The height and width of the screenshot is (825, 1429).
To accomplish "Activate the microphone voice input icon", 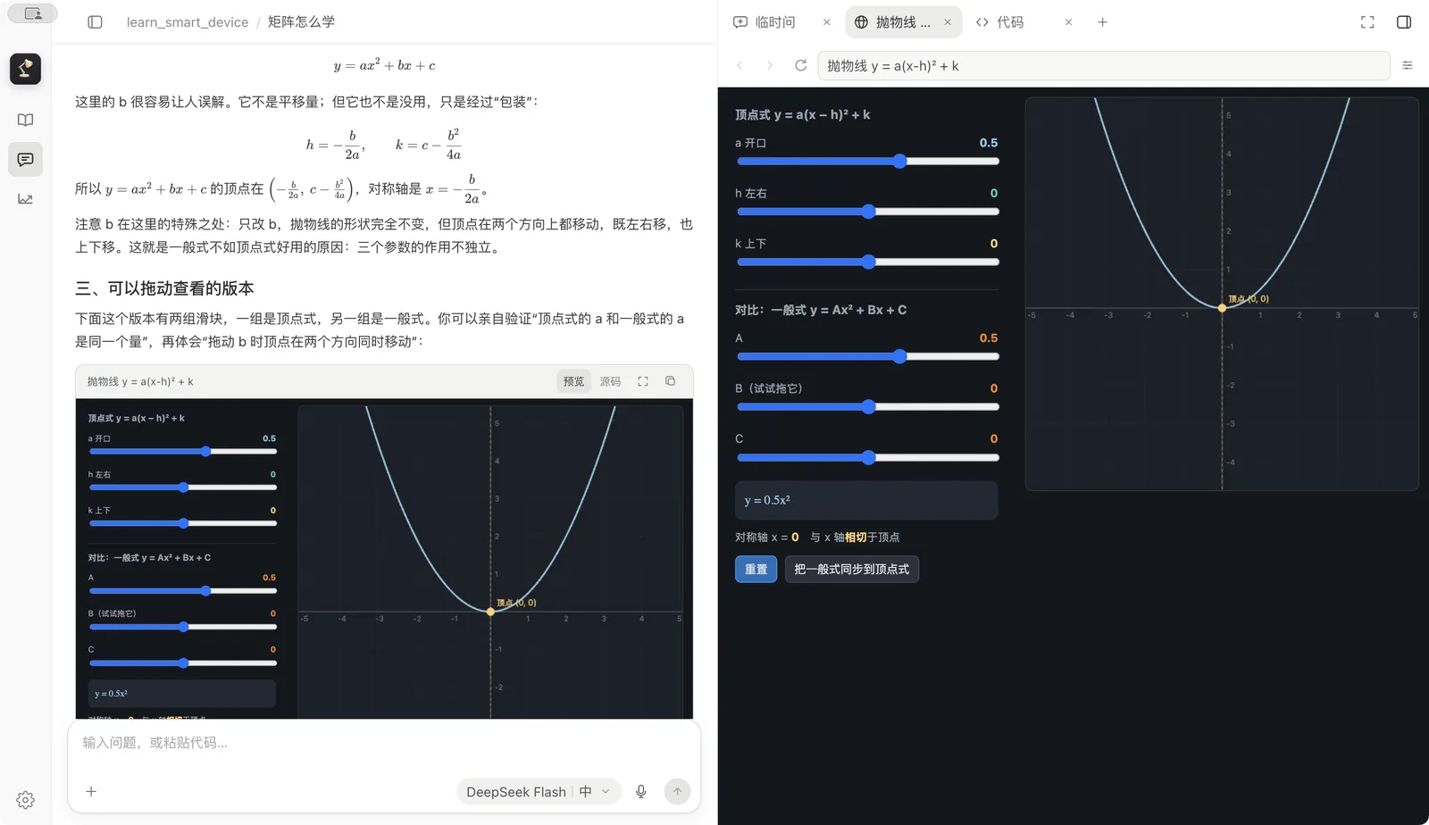I will click(x=640, y=791).
